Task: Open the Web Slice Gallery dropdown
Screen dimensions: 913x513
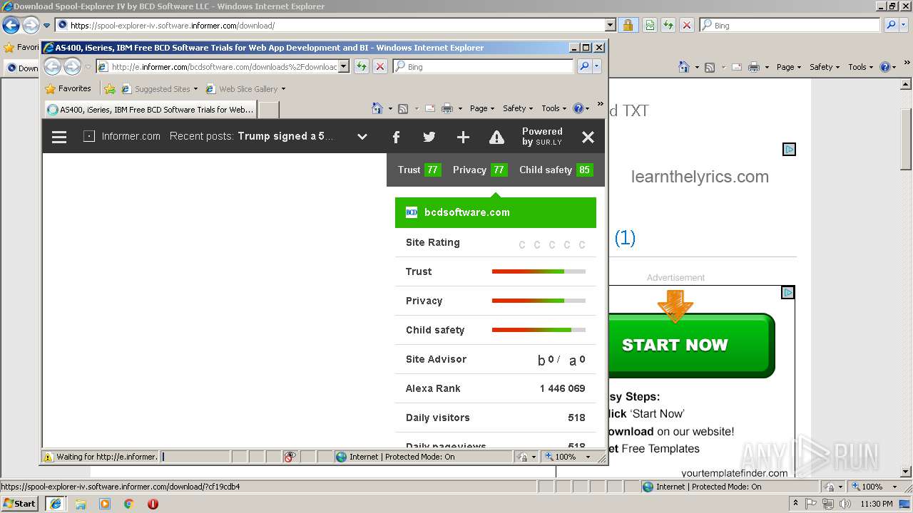Action: (x=245, y=89)
